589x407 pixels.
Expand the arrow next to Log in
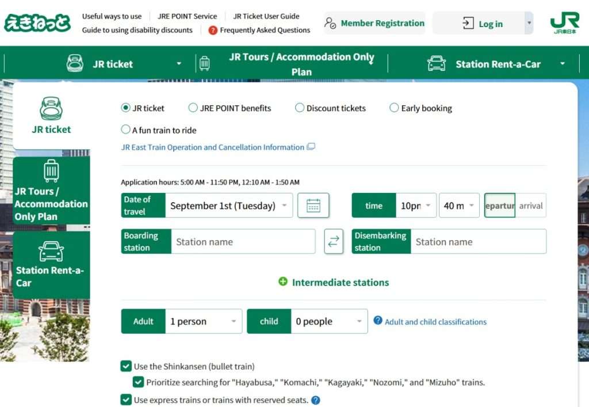(529, 23)
